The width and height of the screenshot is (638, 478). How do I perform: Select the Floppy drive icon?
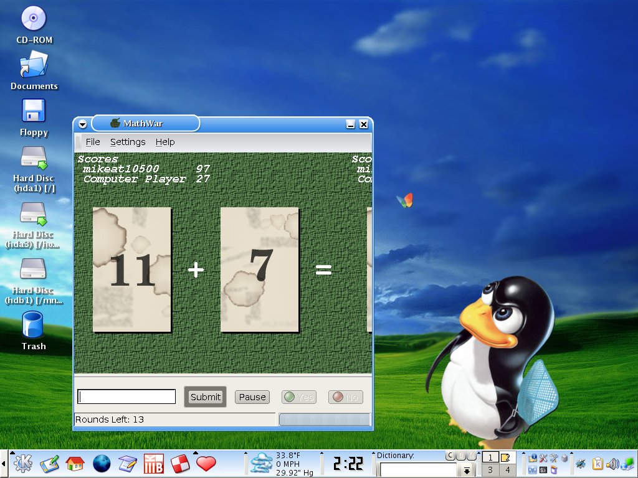[34, 111]
